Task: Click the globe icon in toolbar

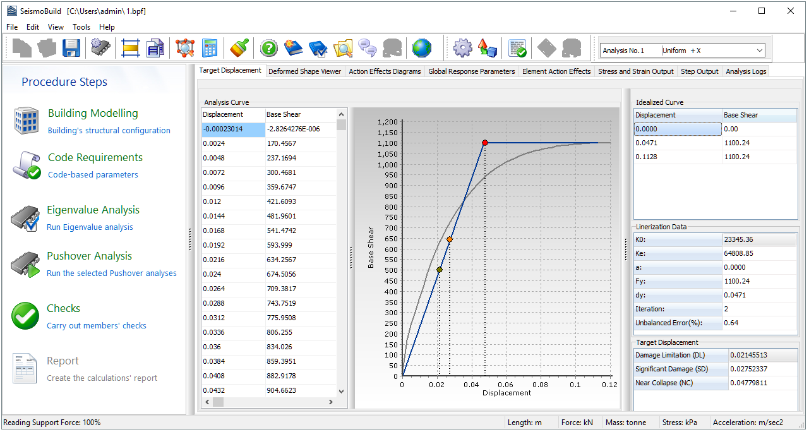Action: (x=421, y=48)
